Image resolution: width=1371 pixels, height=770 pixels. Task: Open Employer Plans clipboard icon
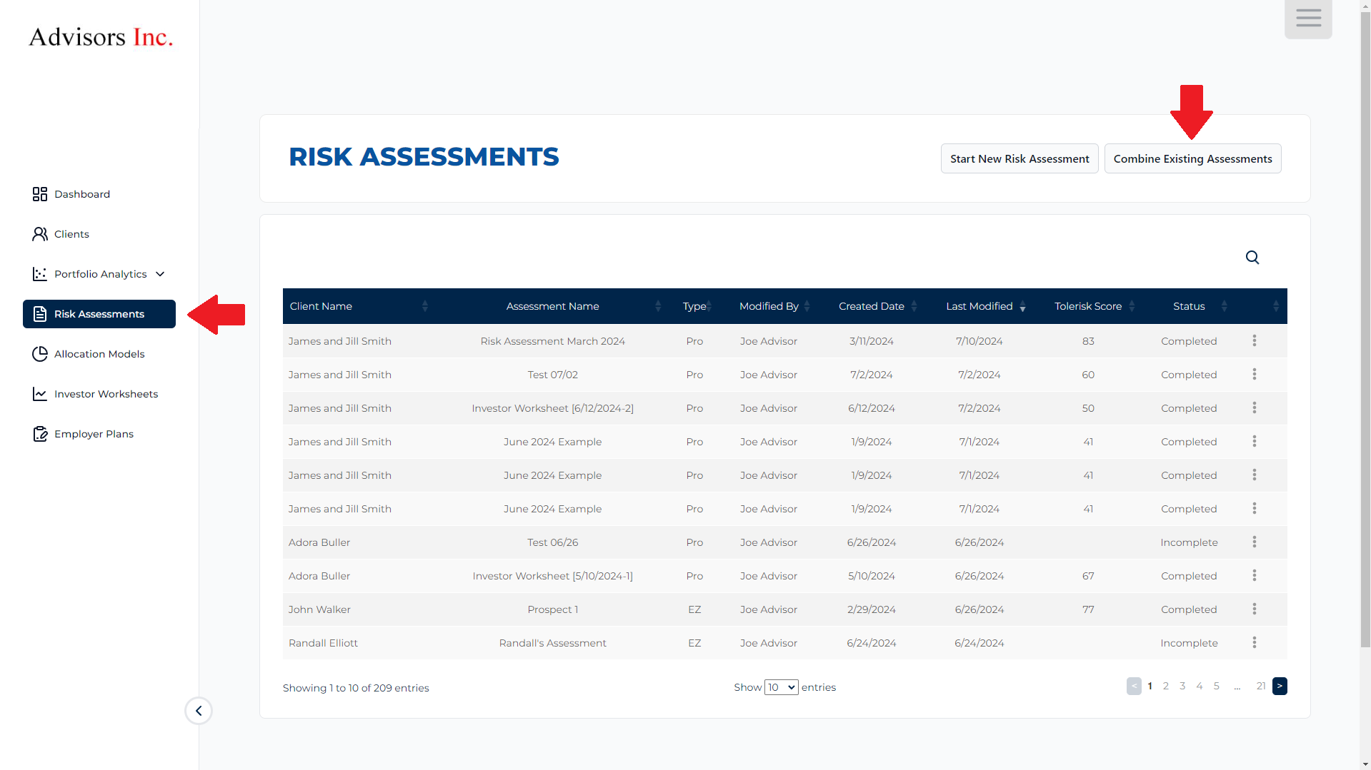click(40, 434)
